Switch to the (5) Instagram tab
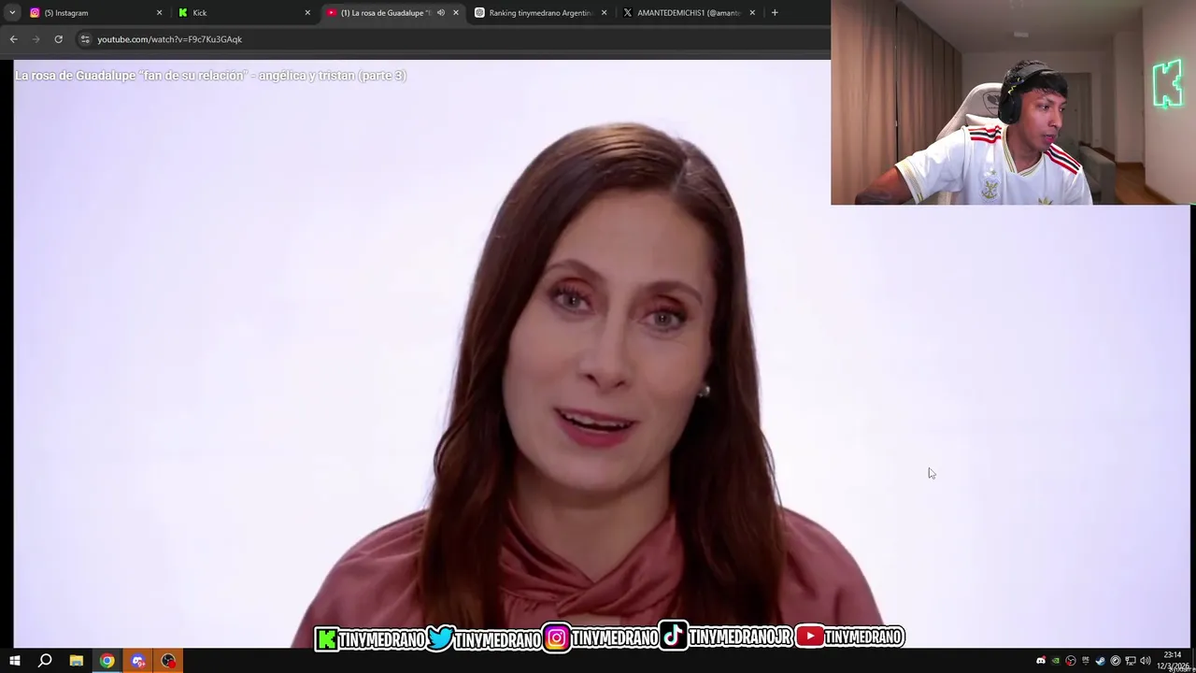1196x673 pixels. pos(95,12)
